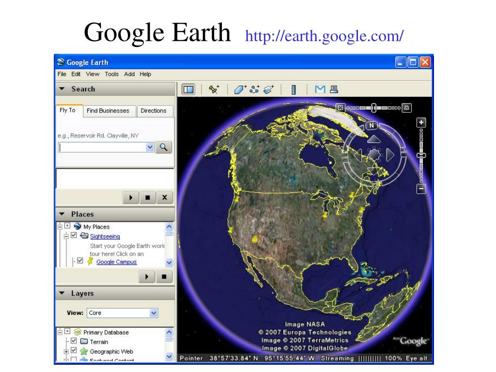
Task: Collapse the Places panel triangle
Action: (62, 214)
